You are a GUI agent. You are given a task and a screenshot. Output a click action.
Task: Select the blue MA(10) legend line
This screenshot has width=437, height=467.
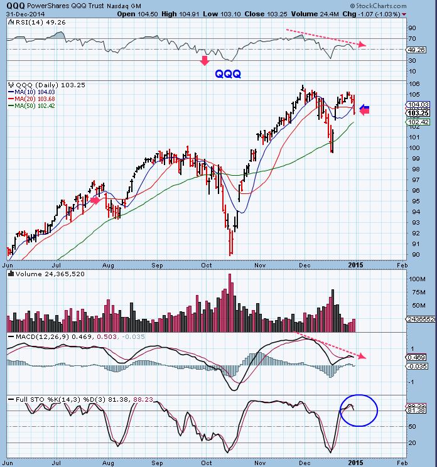[x=11, y=92]
